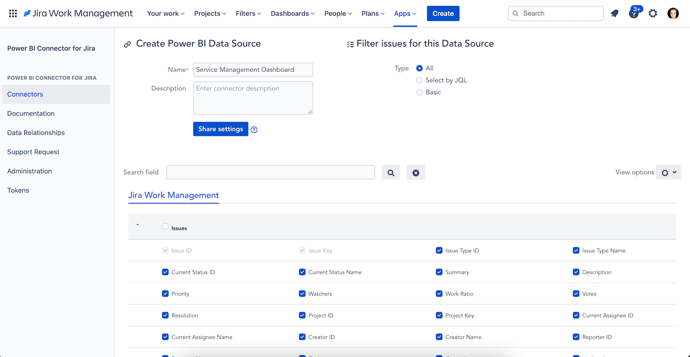
Task: Select the All type radio button
Action: [x=419, y=68]
